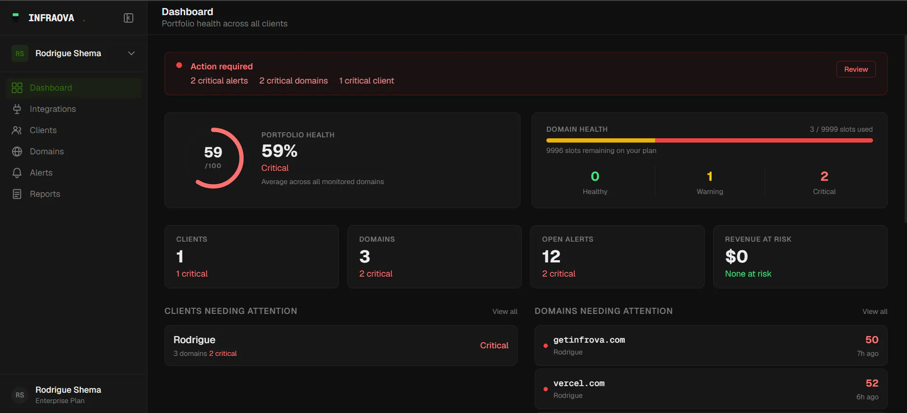
Task: Click the INFRAOVA green logo mark
Action: 16,17
